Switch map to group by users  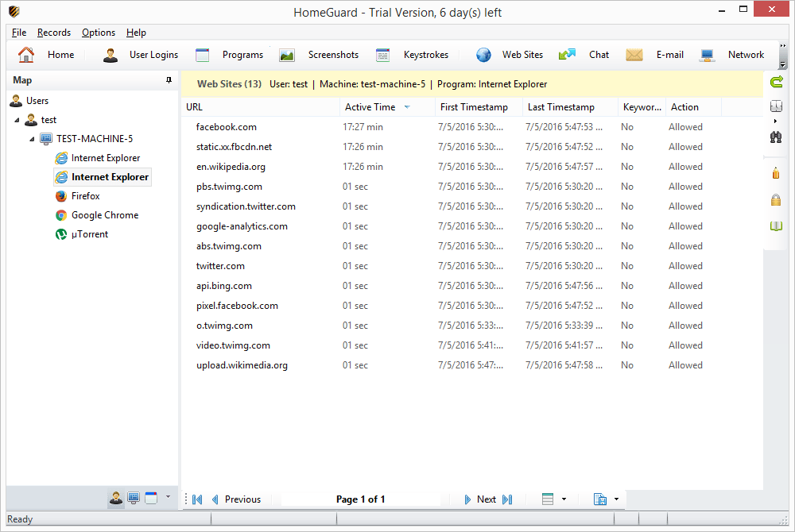click(116, 498)
